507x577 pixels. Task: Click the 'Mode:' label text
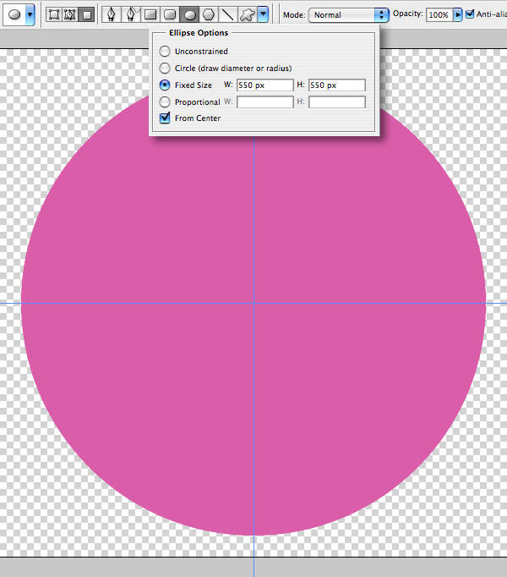point(294,15)
